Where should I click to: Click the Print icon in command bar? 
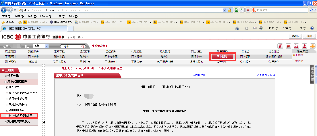(261, 28)
